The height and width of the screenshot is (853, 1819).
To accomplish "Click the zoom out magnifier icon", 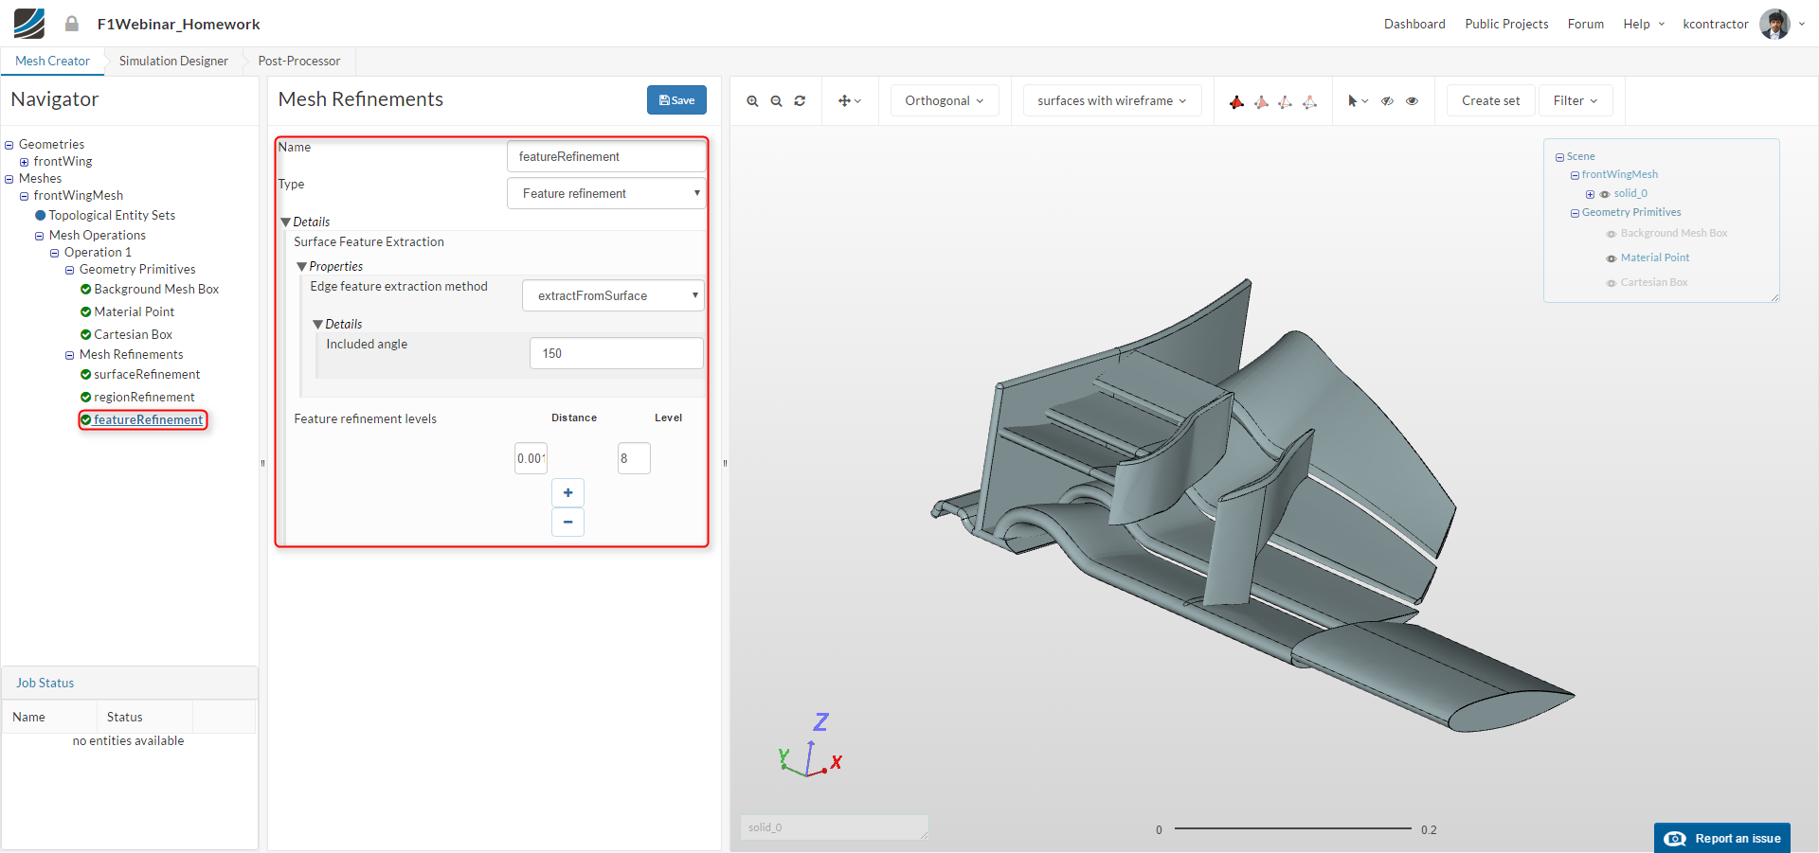I will coord(776,101).
